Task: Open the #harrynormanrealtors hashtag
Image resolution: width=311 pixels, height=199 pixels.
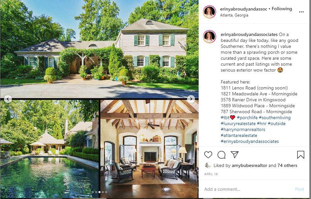Action: [x=243, y=129]
